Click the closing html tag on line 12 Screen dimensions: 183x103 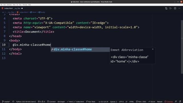point(15,54)
